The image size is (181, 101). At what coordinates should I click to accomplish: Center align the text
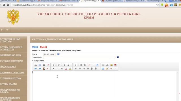[80, 68]
